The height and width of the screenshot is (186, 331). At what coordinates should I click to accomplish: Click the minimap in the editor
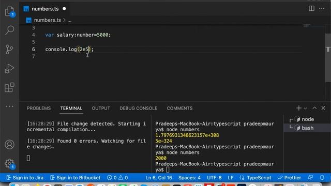(313, 26)
